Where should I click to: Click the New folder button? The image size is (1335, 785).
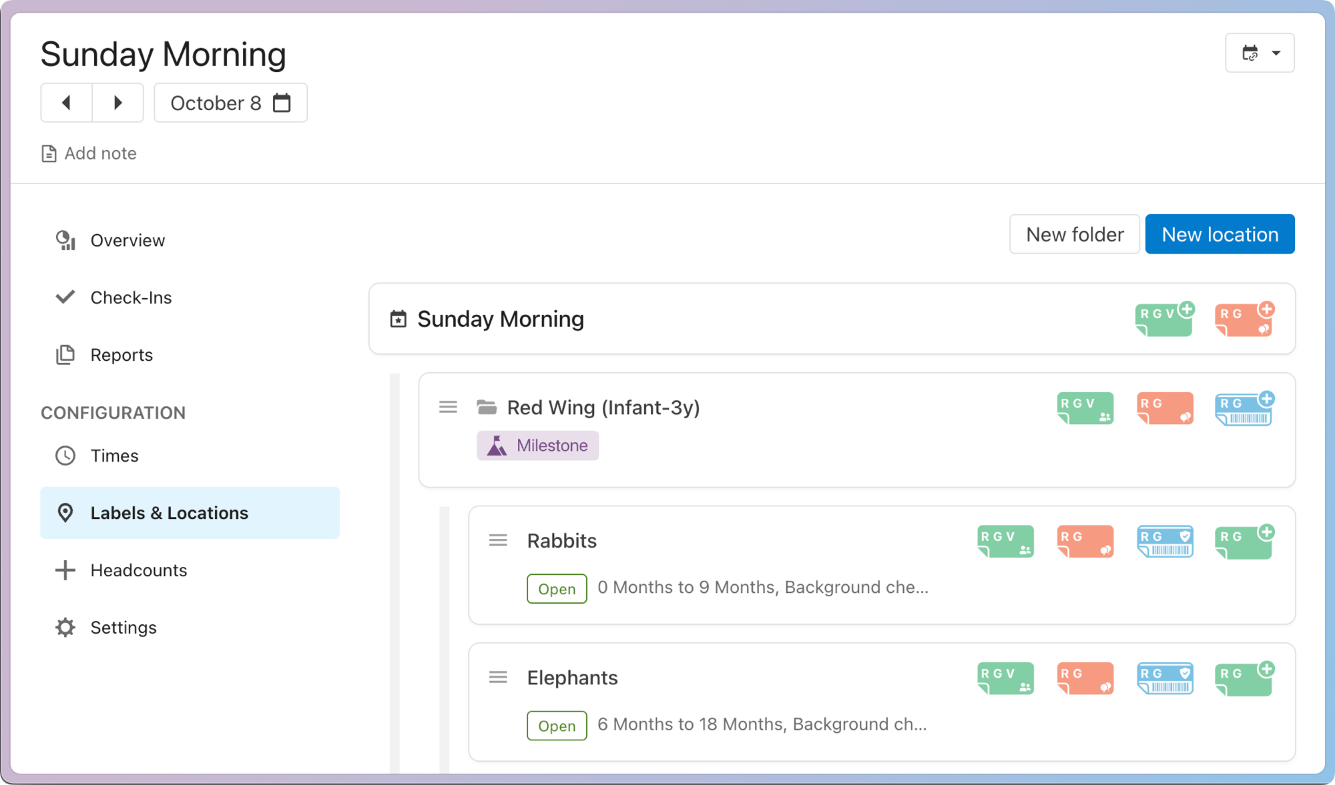(1074, 234)
